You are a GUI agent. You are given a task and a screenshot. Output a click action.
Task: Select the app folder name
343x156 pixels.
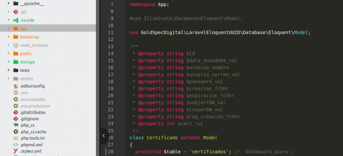(24, 29)
